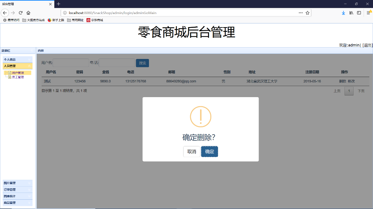Click the browser address bar
Image resolution: width=373 pixels, height=209 pixels.
tap(181, 13)
